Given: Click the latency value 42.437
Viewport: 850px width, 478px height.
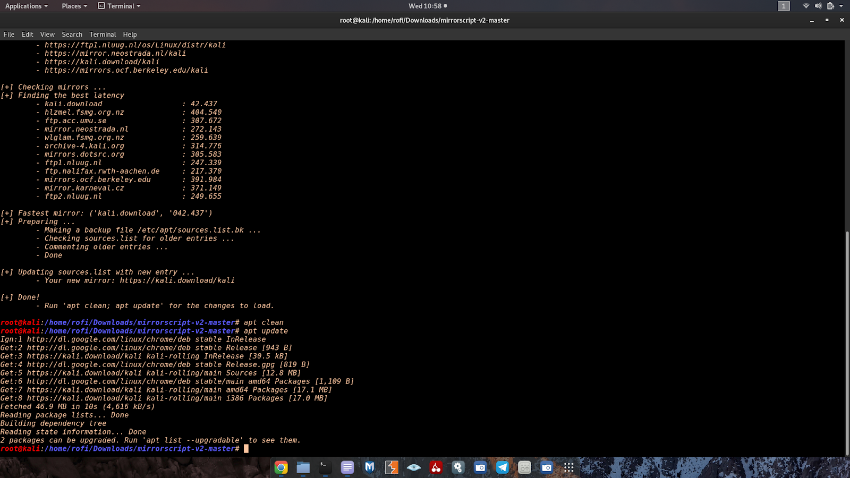Looking at the screenshot, I should tap(204, 104).
